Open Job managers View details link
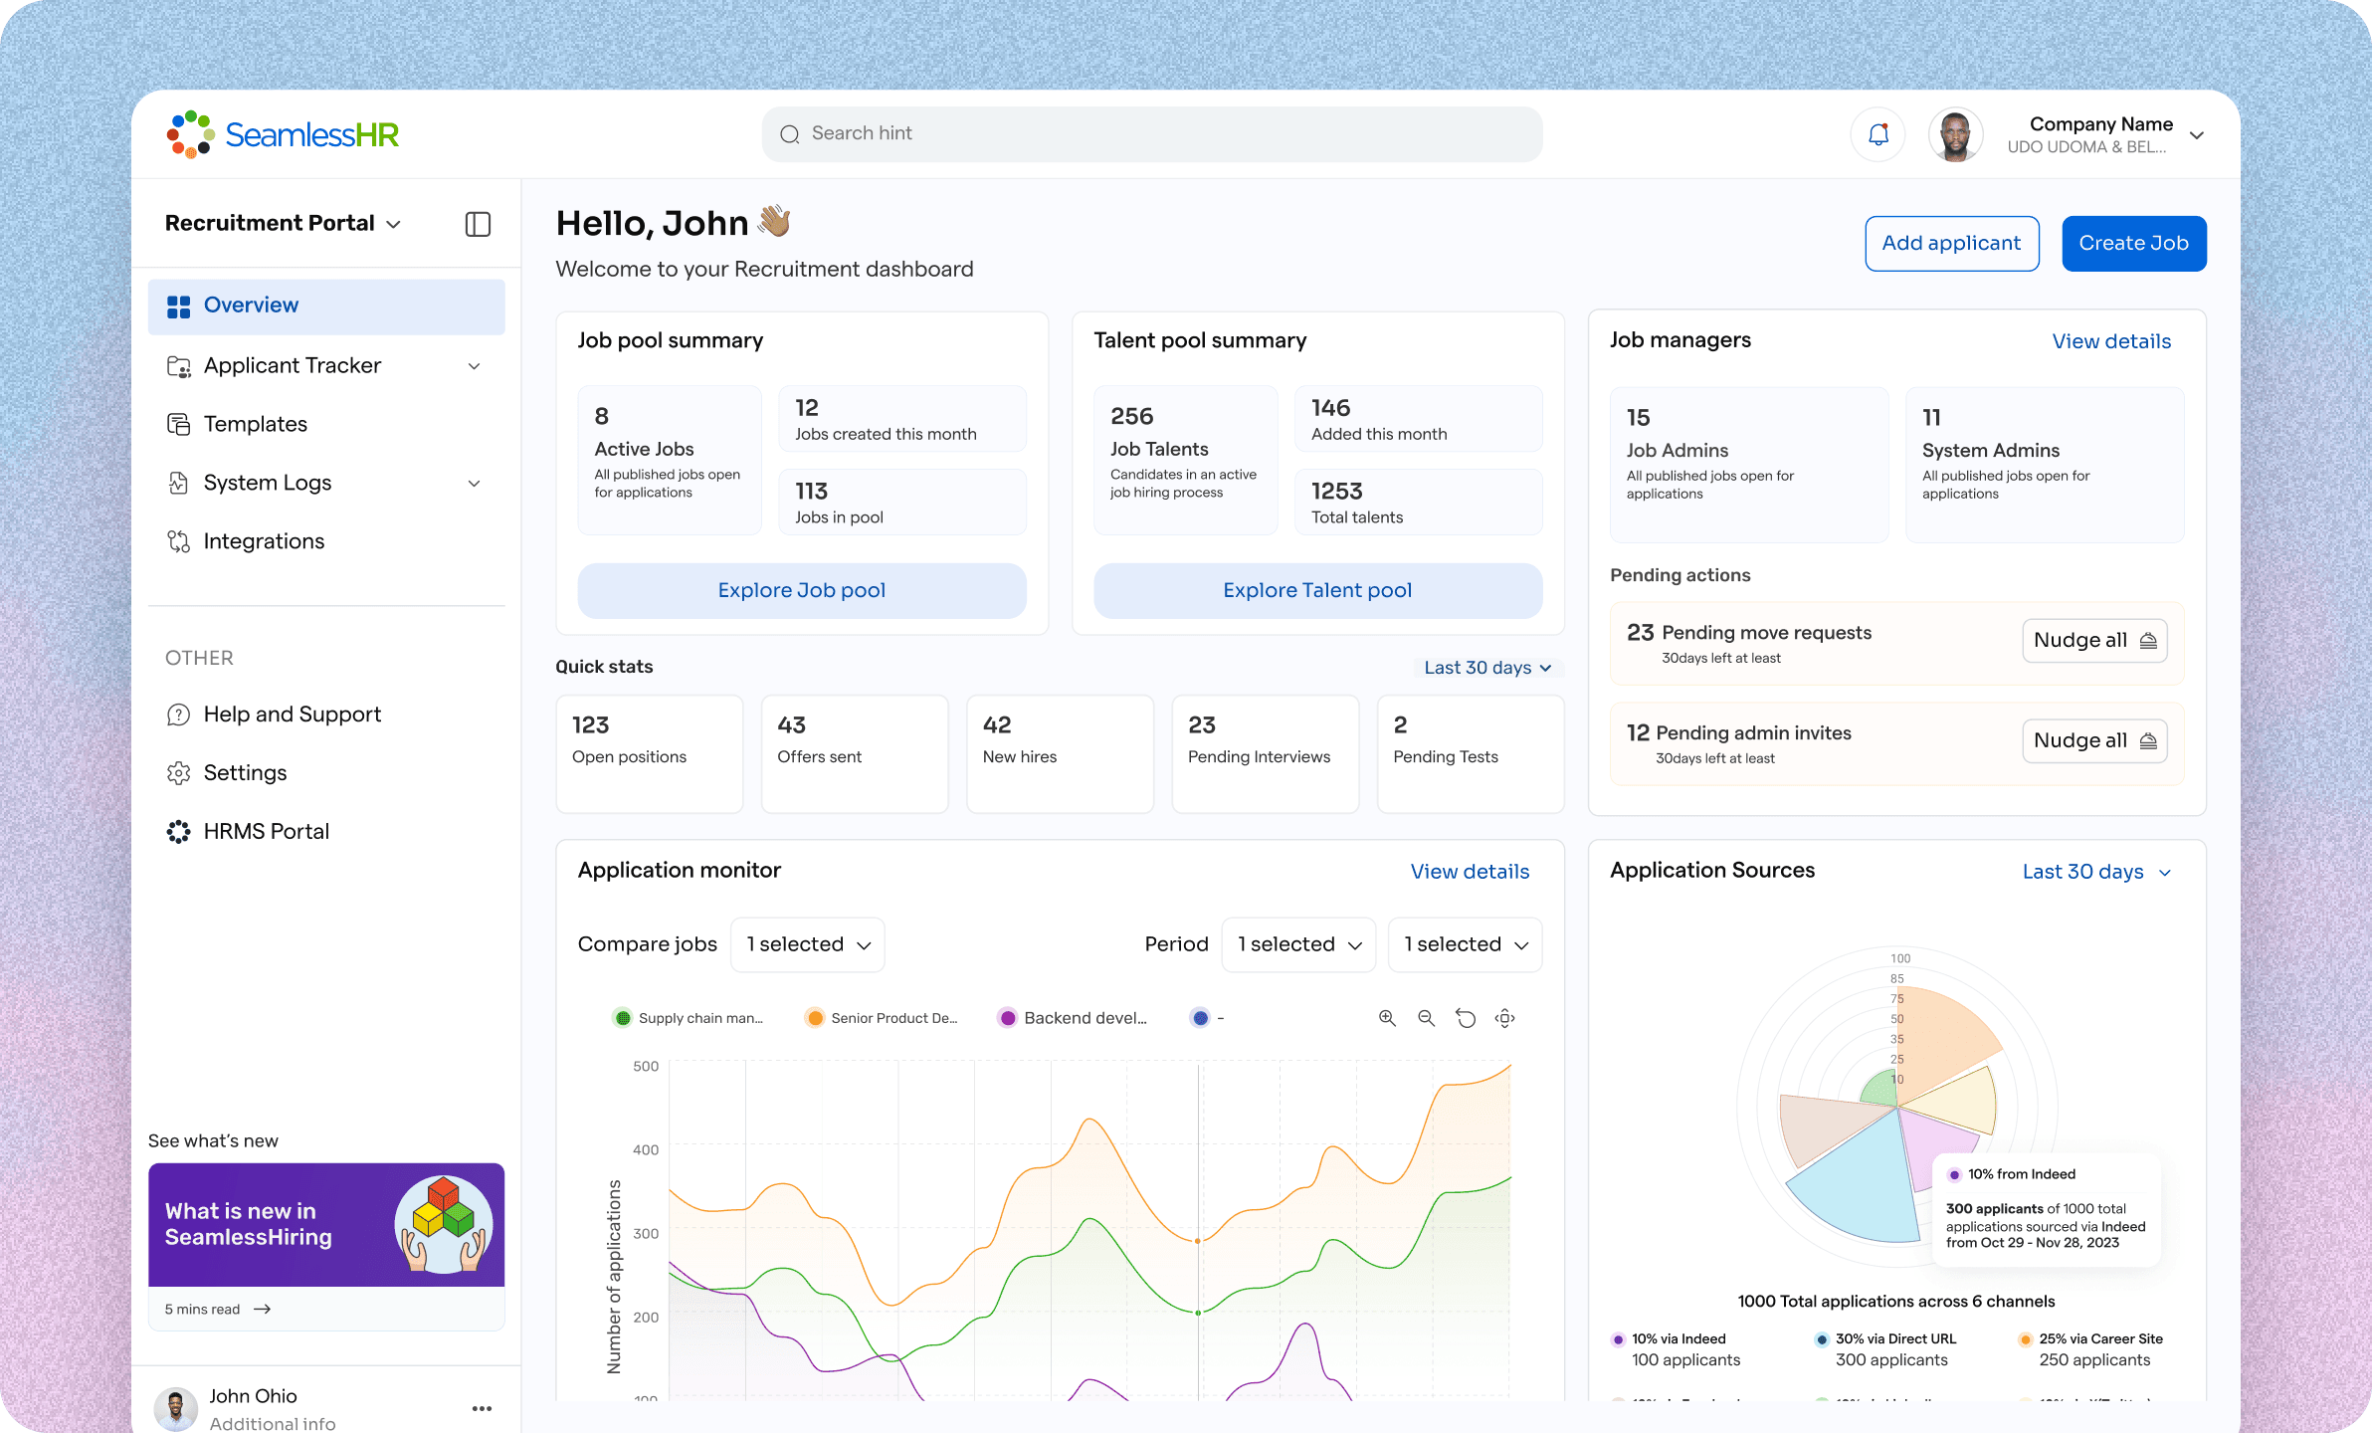Screen dimensions: 2372x1433 tap(2111, 341)
